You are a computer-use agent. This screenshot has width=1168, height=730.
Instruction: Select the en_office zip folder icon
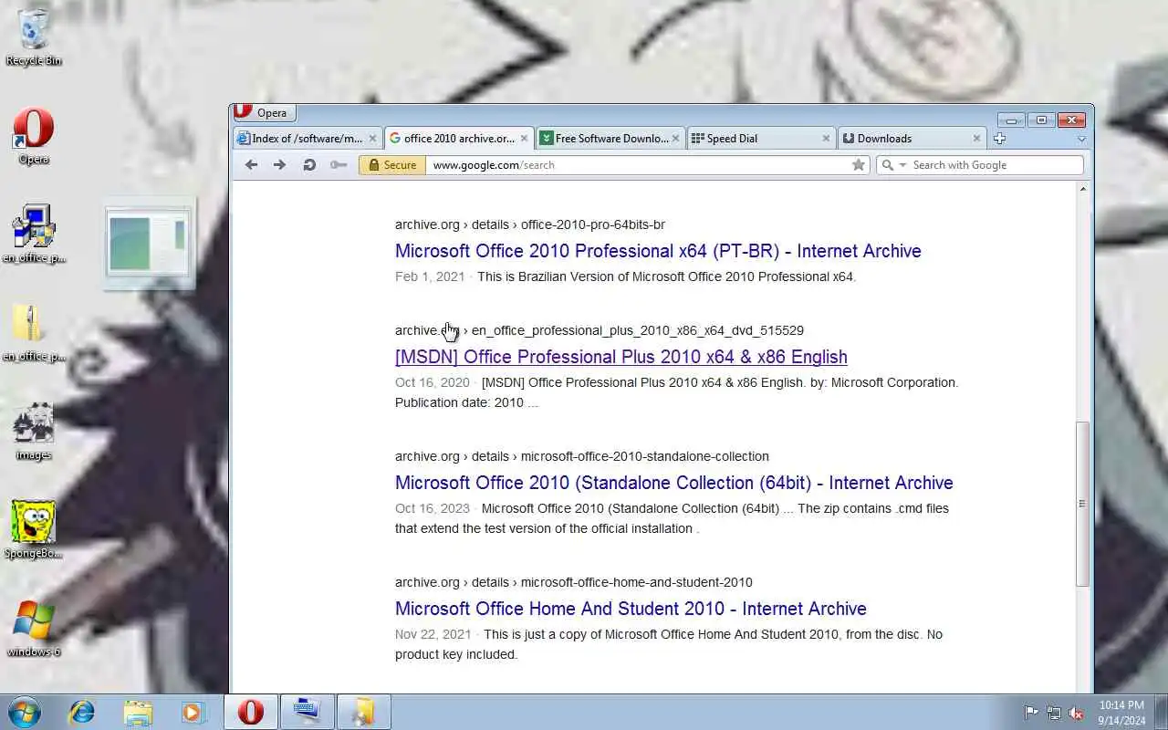(34, 333)
